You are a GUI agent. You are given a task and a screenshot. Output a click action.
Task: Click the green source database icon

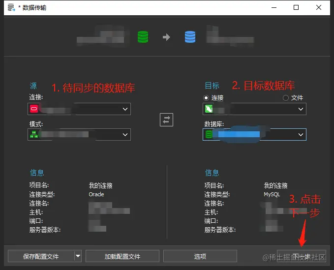tap(143, 37)
